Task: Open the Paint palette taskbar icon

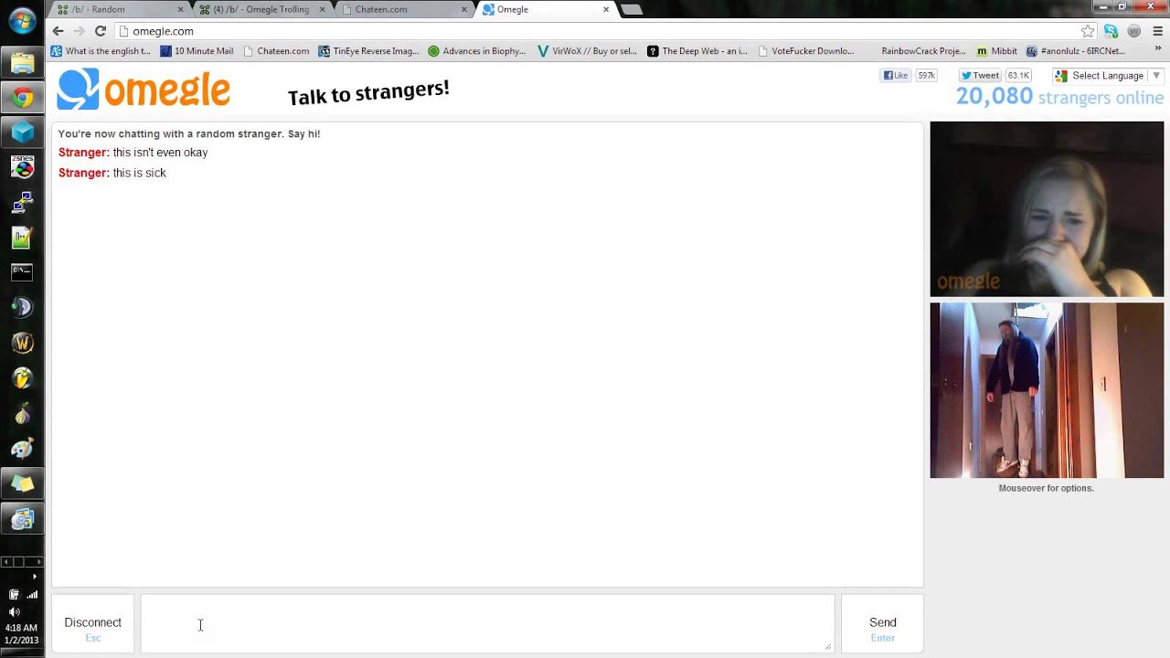Action: [22, 449]
